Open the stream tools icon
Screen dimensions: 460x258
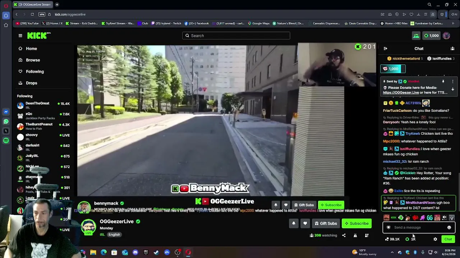click(367, 235)
